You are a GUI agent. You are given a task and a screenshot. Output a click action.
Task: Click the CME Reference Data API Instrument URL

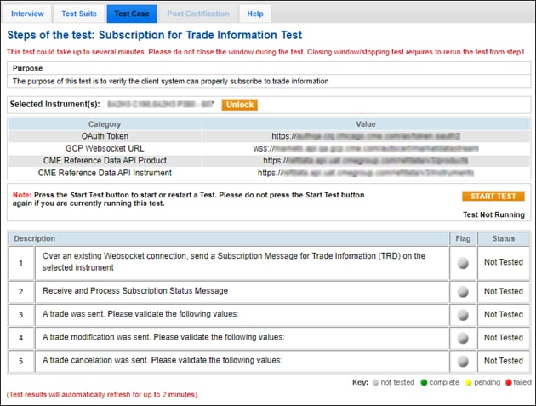pos(365,172)
